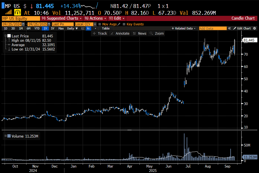
Task: Click the red down-tick arrow icon
Action: pyautogui.click(x=31, y=6)
